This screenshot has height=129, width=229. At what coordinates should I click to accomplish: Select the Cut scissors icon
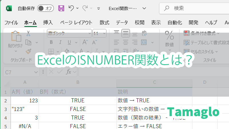point(28,34)
